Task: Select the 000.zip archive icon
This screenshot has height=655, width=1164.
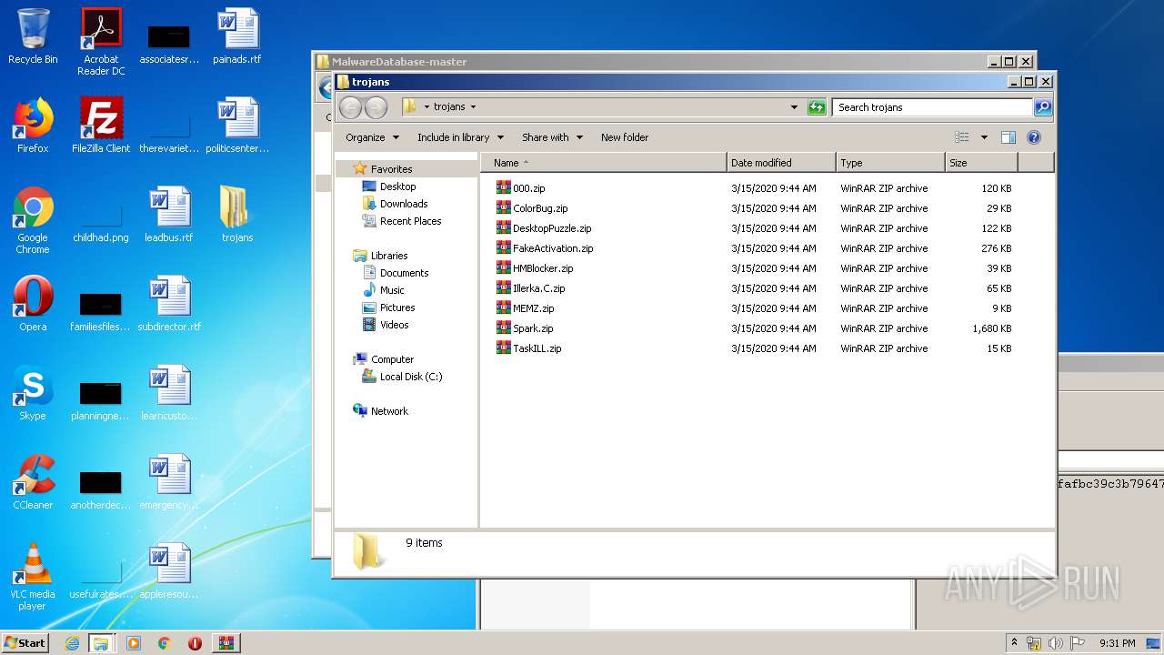Action: pyautogui.click(x=504, y=188)
